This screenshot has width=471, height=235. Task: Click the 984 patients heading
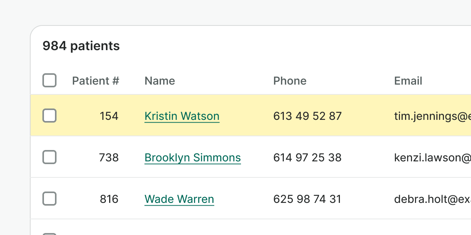coord(81,46)
